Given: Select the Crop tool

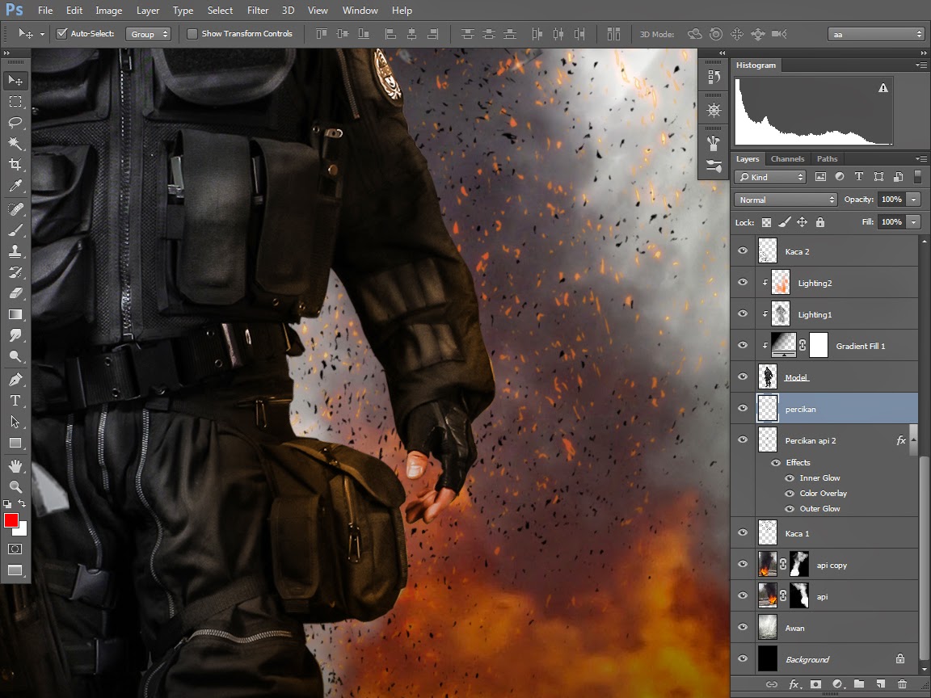Looking at the screenshot, I should click(15, 165).
